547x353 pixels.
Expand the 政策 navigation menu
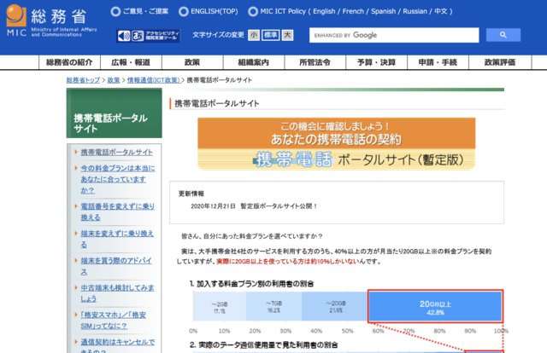pyautogui.click(x=192, y=63)
